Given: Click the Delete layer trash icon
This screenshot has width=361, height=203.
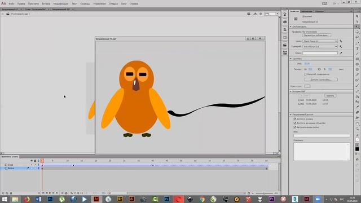Looking at the screenshot, I should (11, 193).
